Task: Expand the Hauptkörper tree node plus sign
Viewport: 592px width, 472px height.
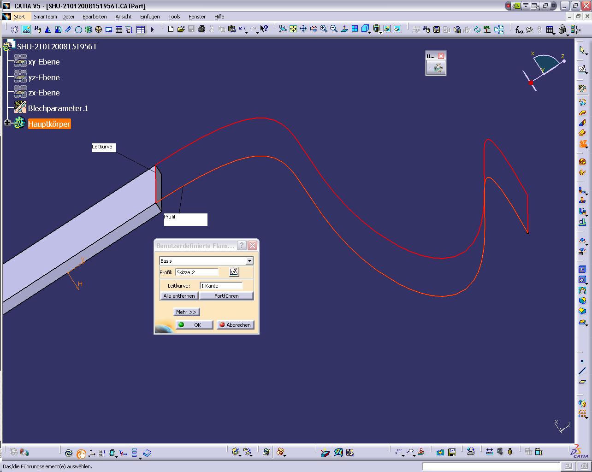Action: click(x=7, y=123)
